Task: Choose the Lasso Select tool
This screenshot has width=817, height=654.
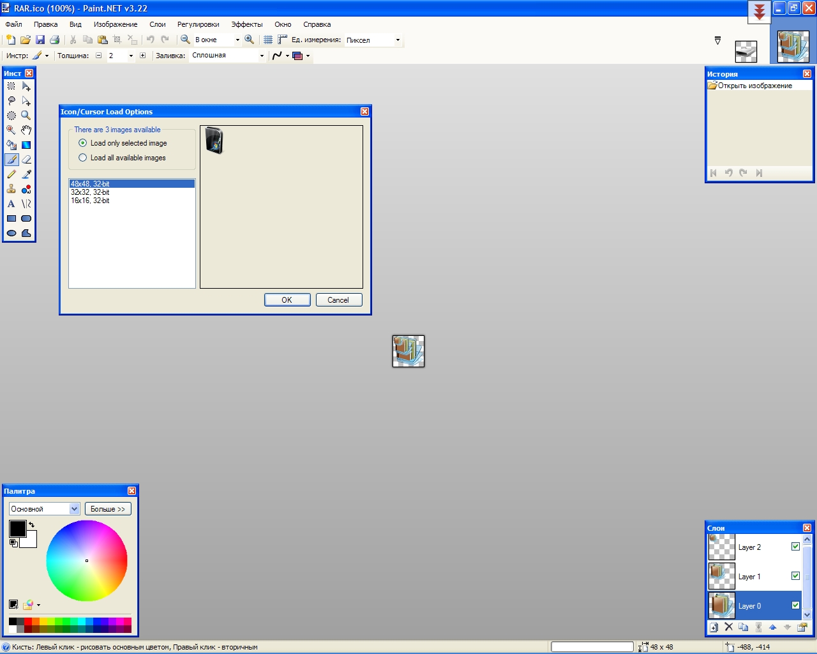Action: tap(11, 101)
